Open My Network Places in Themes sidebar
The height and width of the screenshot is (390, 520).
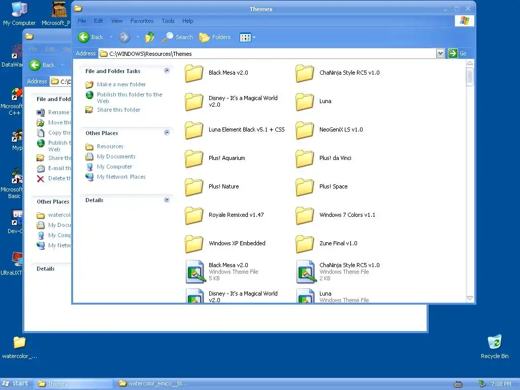coord(121,177)
